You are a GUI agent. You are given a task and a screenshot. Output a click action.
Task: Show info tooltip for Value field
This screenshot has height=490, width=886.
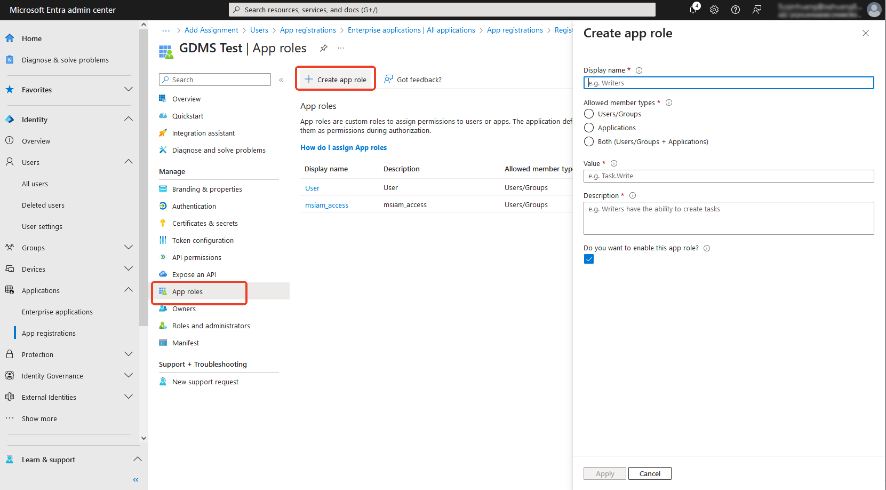click(614, 163)
